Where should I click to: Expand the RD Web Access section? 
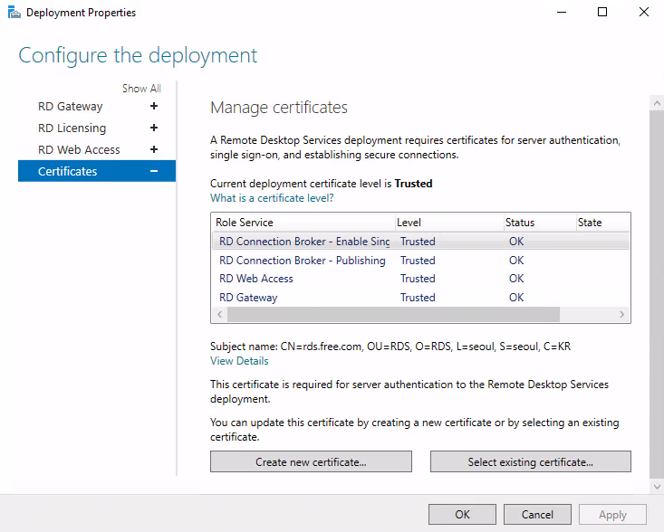point(154,149)
